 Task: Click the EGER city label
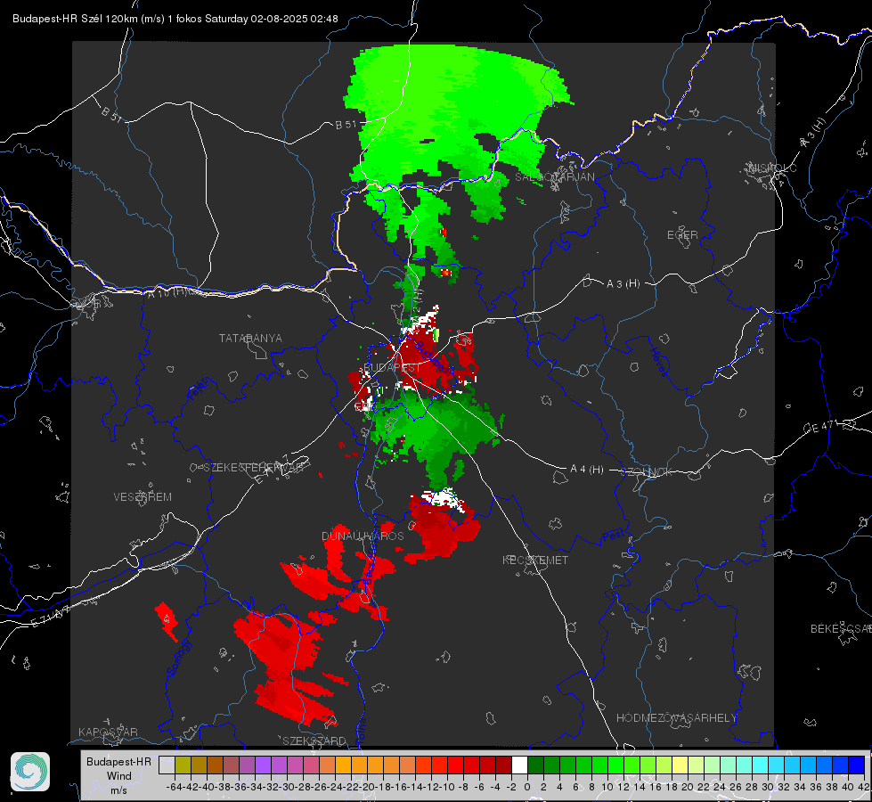[x=682, y=235]
